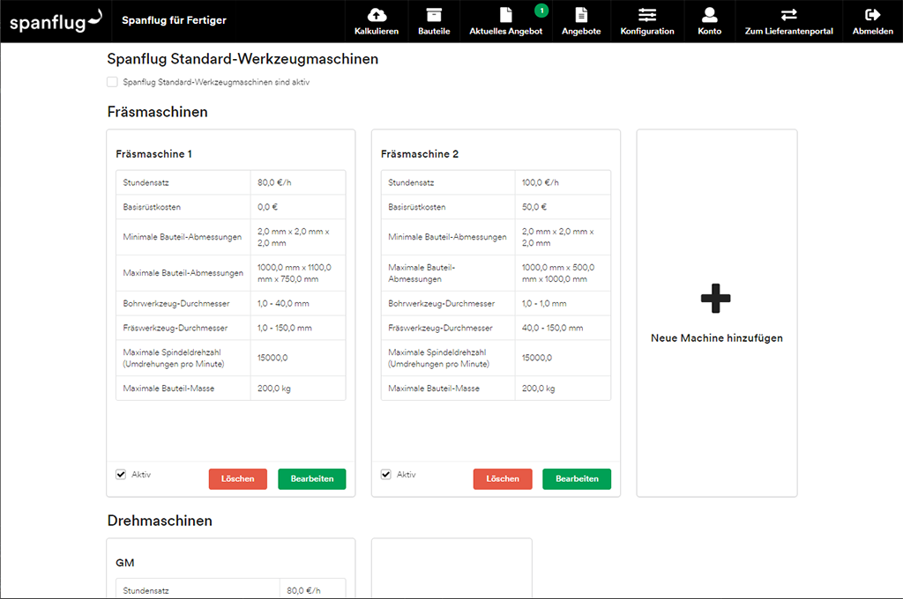Click the spanflug logo
Screen dimensions: 903x599
pyautogui.click(x=56, y=21)
